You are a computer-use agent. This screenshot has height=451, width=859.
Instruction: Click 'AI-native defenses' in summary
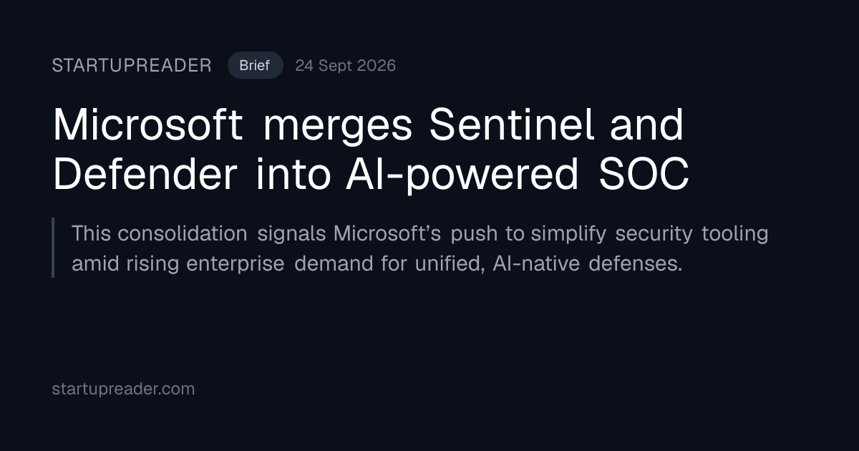[587, 263]
